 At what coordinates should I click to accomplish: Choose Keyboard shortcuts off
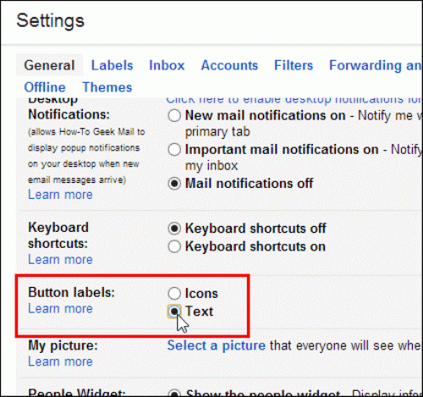[174, 229]
